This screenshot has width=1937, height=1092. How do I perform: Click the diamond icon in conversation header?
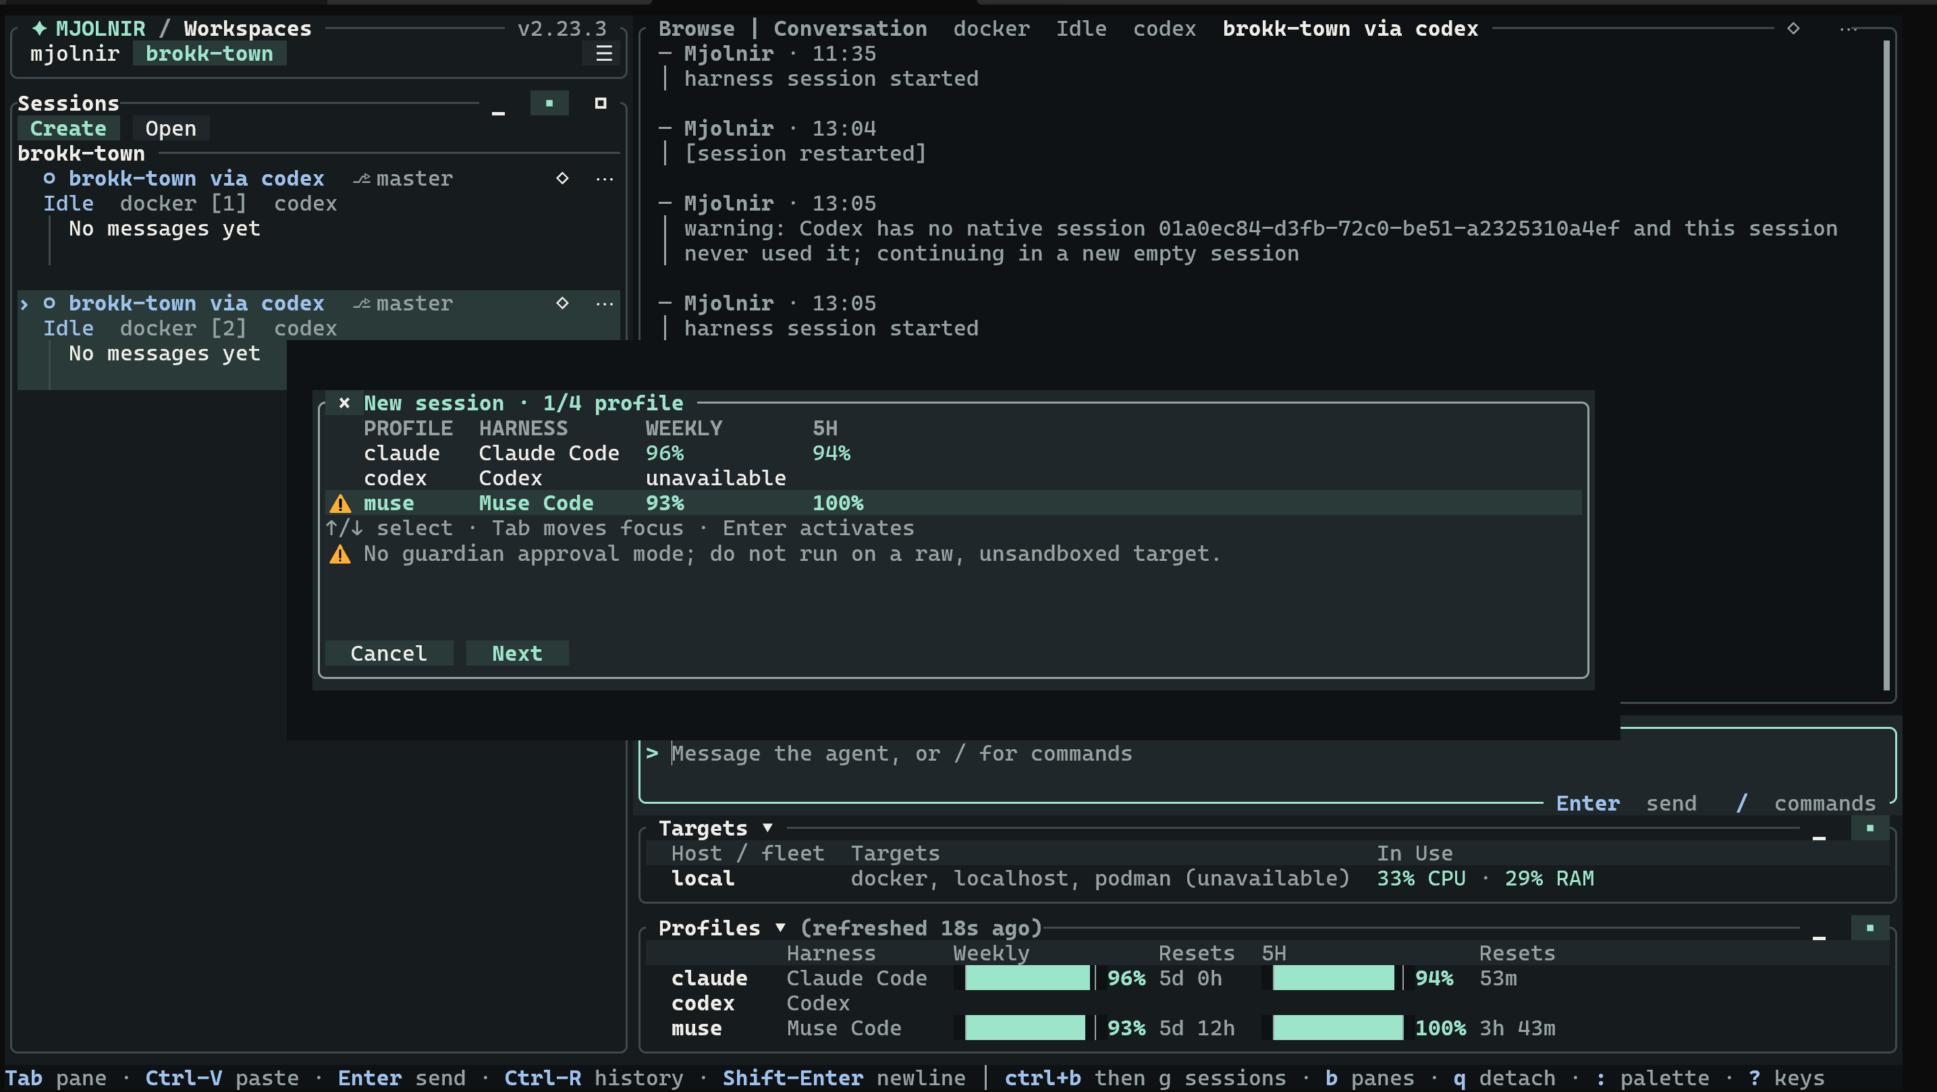(1793, 28)
